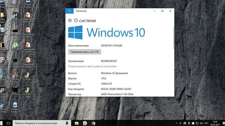Image resolution: width=225 pixels, height=126 pixels.
Task: Click the Сборка ОС label
Action: [75, 84]
